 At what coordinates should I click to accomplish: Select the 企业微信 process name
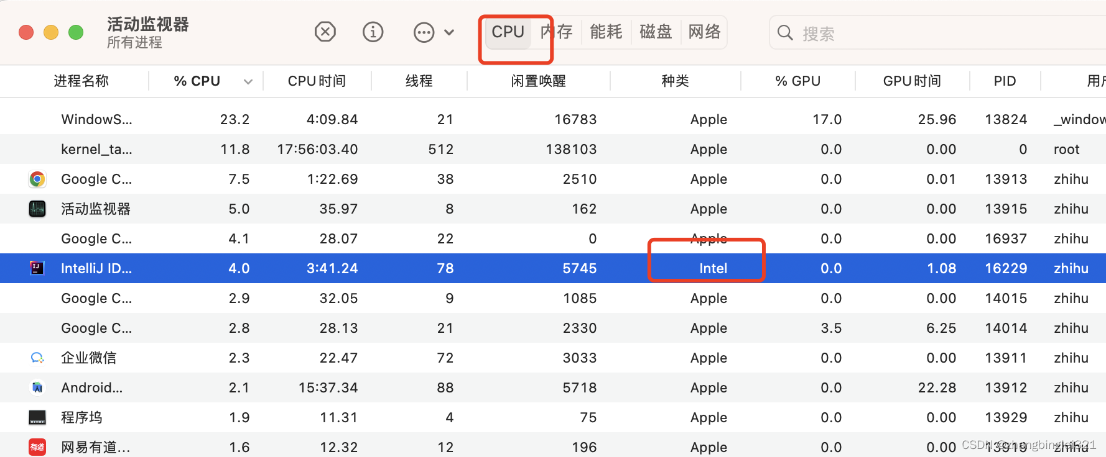(x=89, y=358)
